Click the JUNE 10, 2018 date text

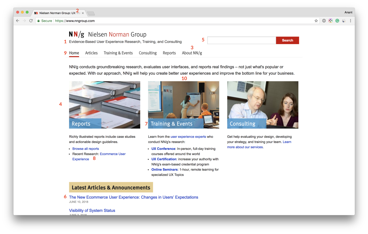[x=79, y=202]
